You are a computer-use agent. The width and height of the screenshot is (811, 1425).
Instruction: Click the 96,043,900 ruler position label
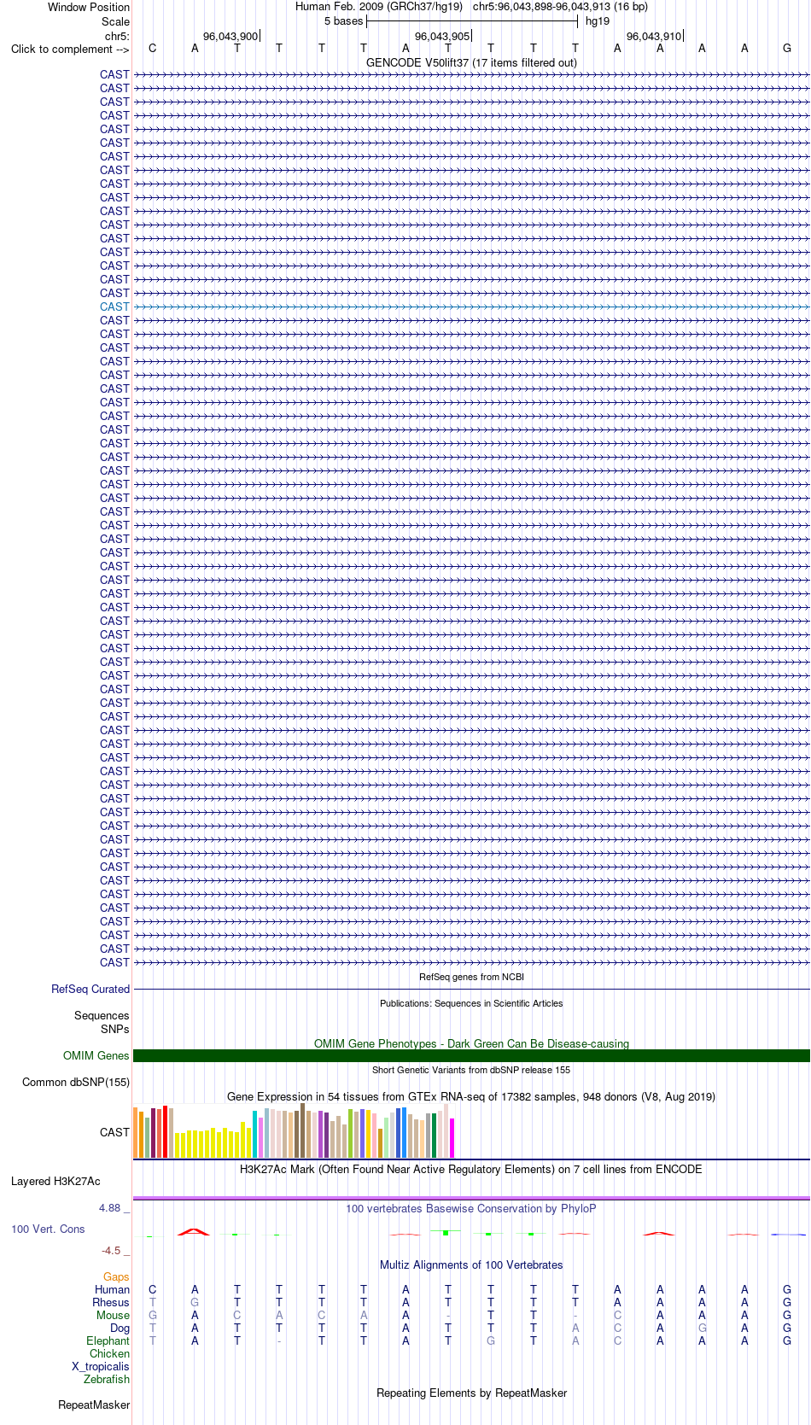pos(230,36)
